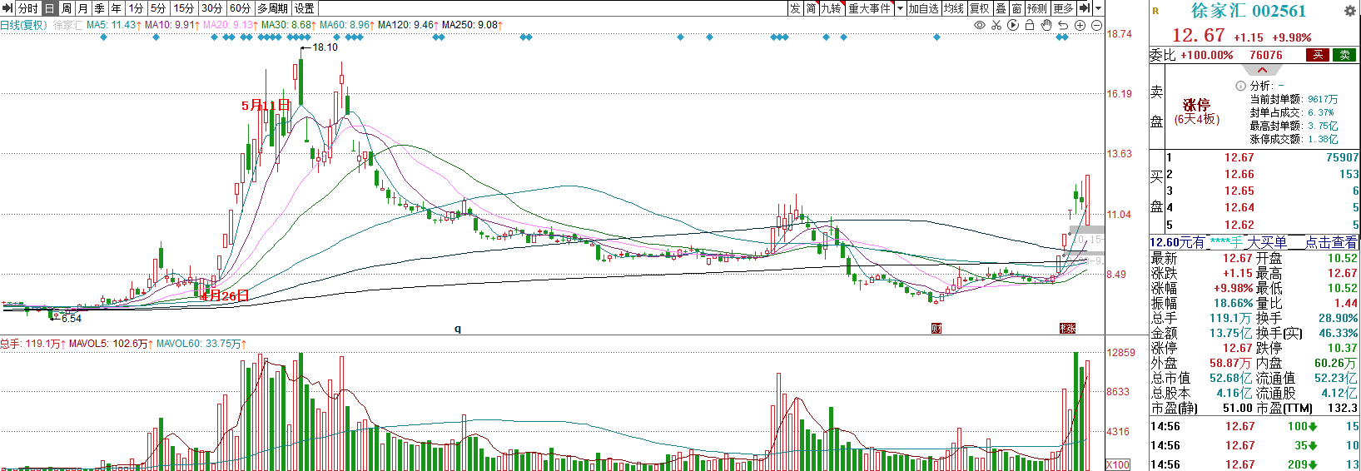This screenshot has width=1361, height=471.
Task: Click the 重大事件 major events button
Action: tap(869, 8)
